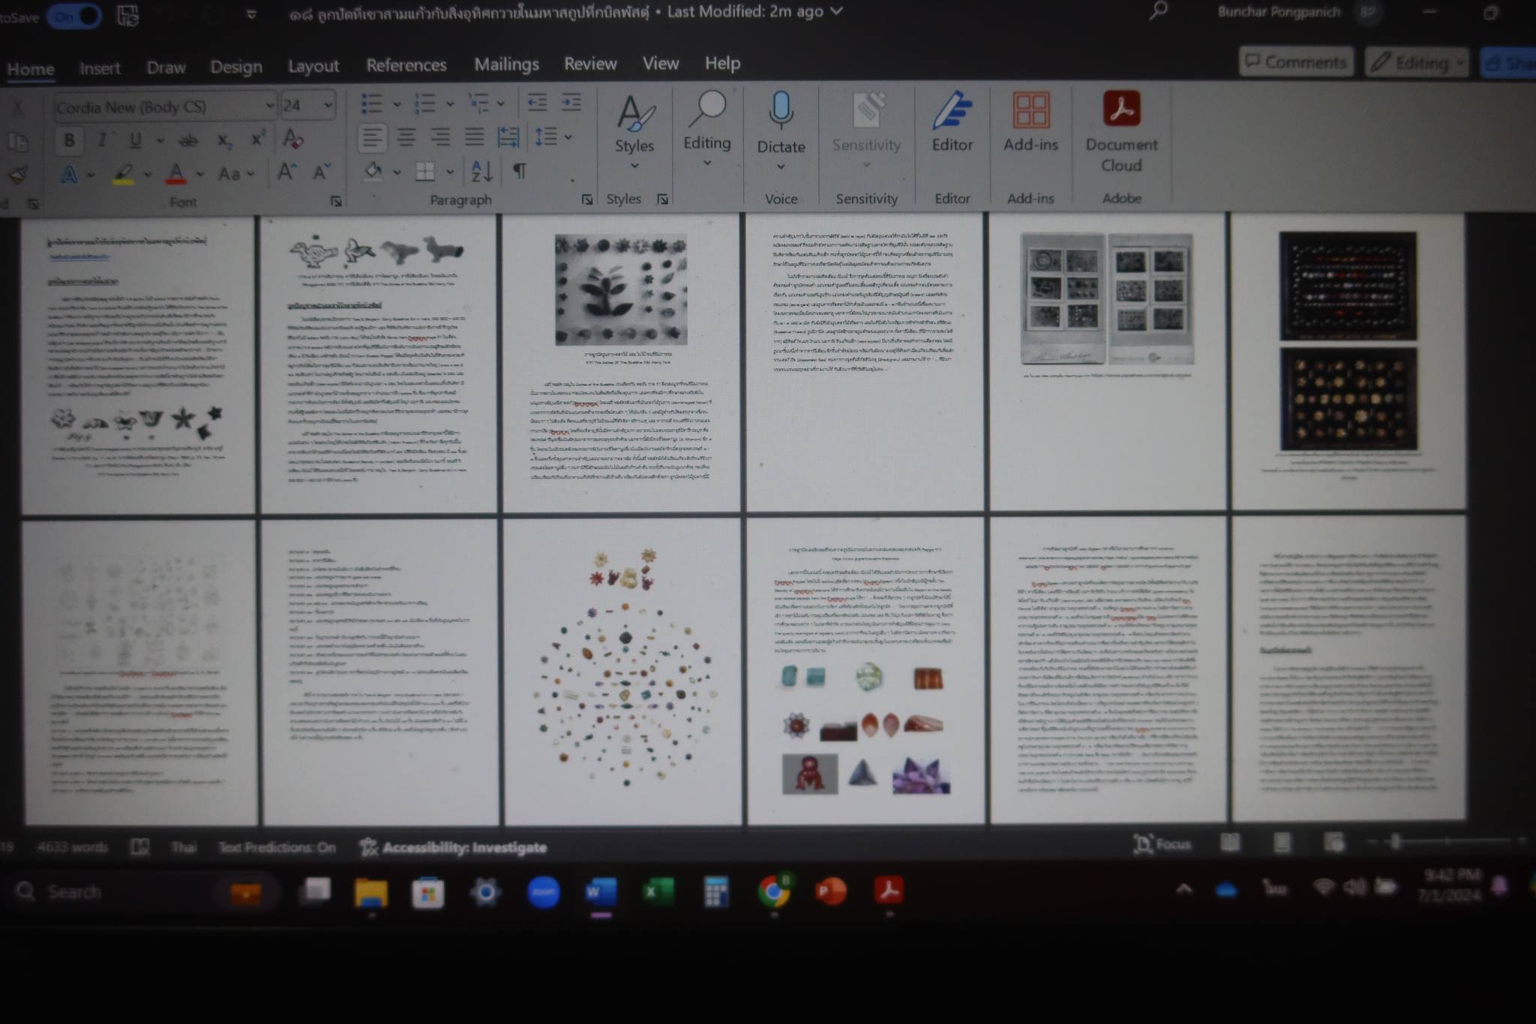Switch to the Layout tab

(x=313, y=66)
